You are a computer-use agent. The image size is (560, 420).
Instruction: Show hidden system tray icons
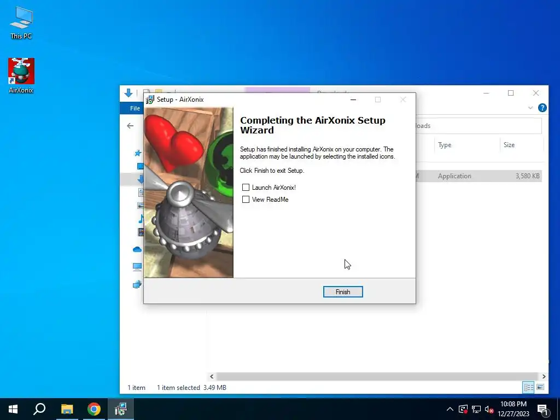coord(450,409)
